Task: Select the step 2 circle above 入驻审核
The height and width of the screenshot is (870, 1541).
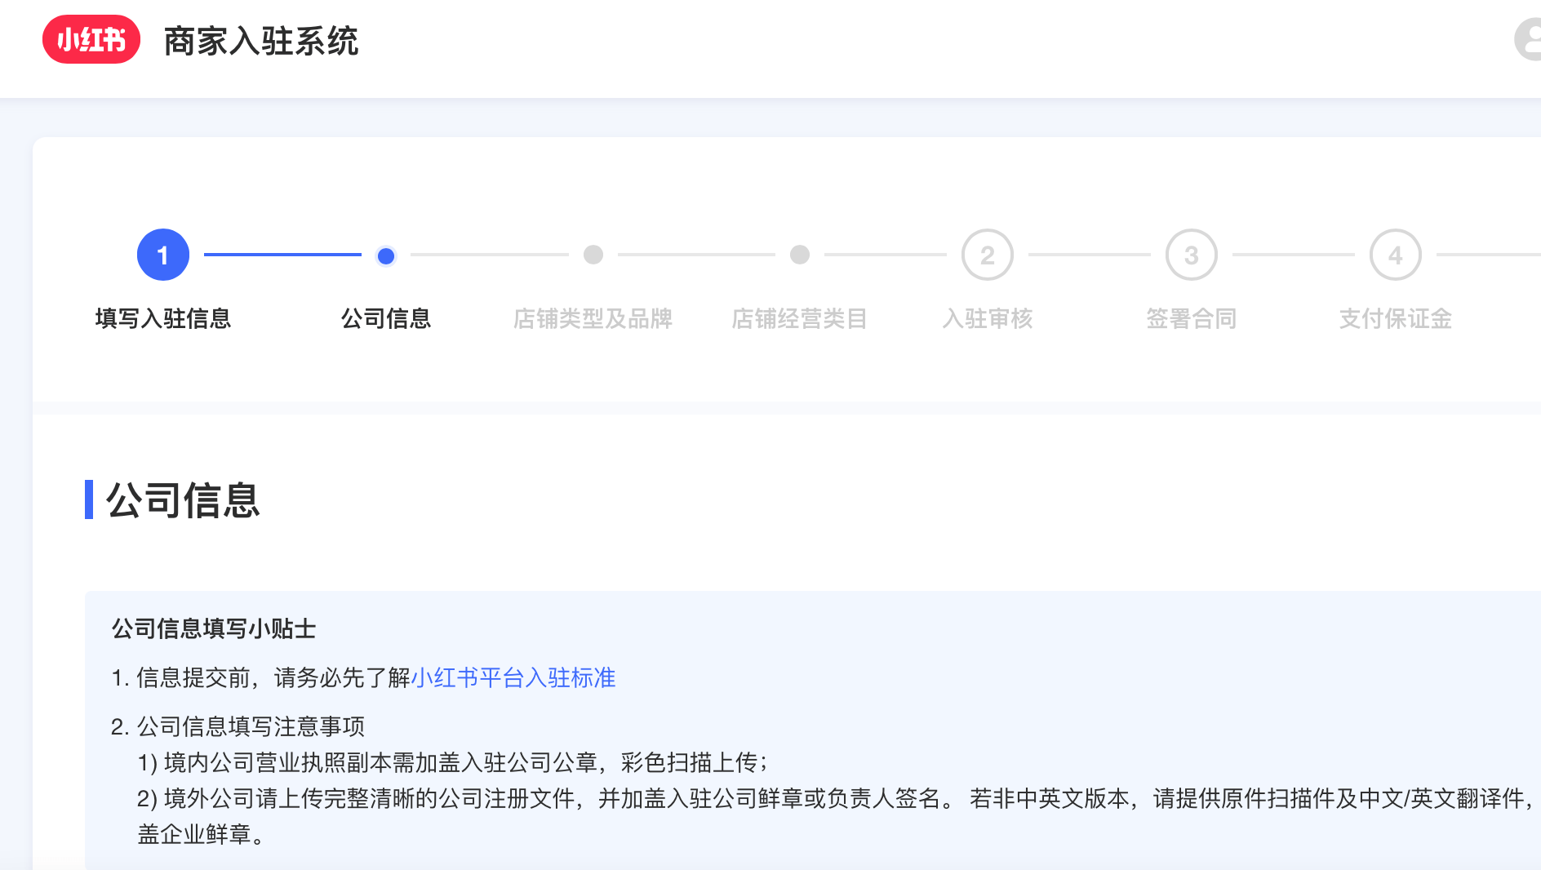Action: 988,255
